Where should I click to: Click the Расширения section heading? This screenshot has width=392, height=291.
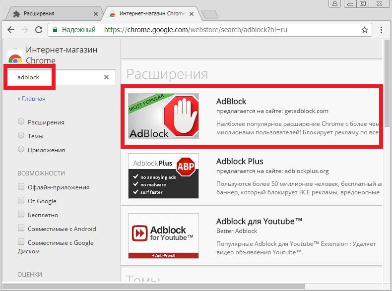167,74
